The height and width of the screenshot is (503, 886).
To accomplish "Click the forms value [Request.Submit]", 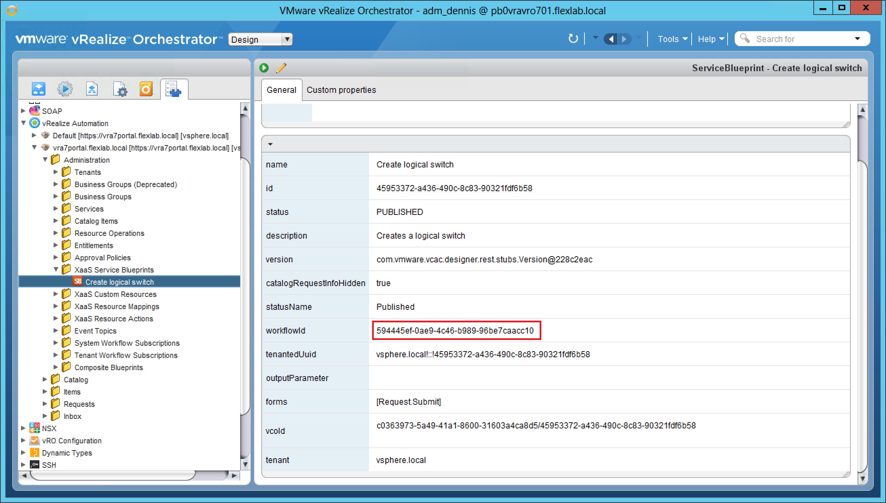I will (x=408, y=401).
